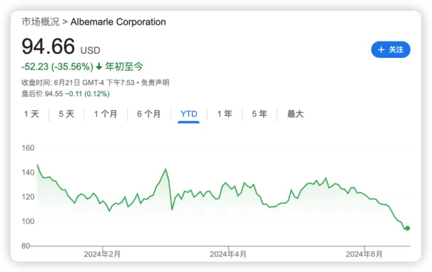Switch to the 5 年 tab
The image size is (432, 272).
[x=259, y=114]
